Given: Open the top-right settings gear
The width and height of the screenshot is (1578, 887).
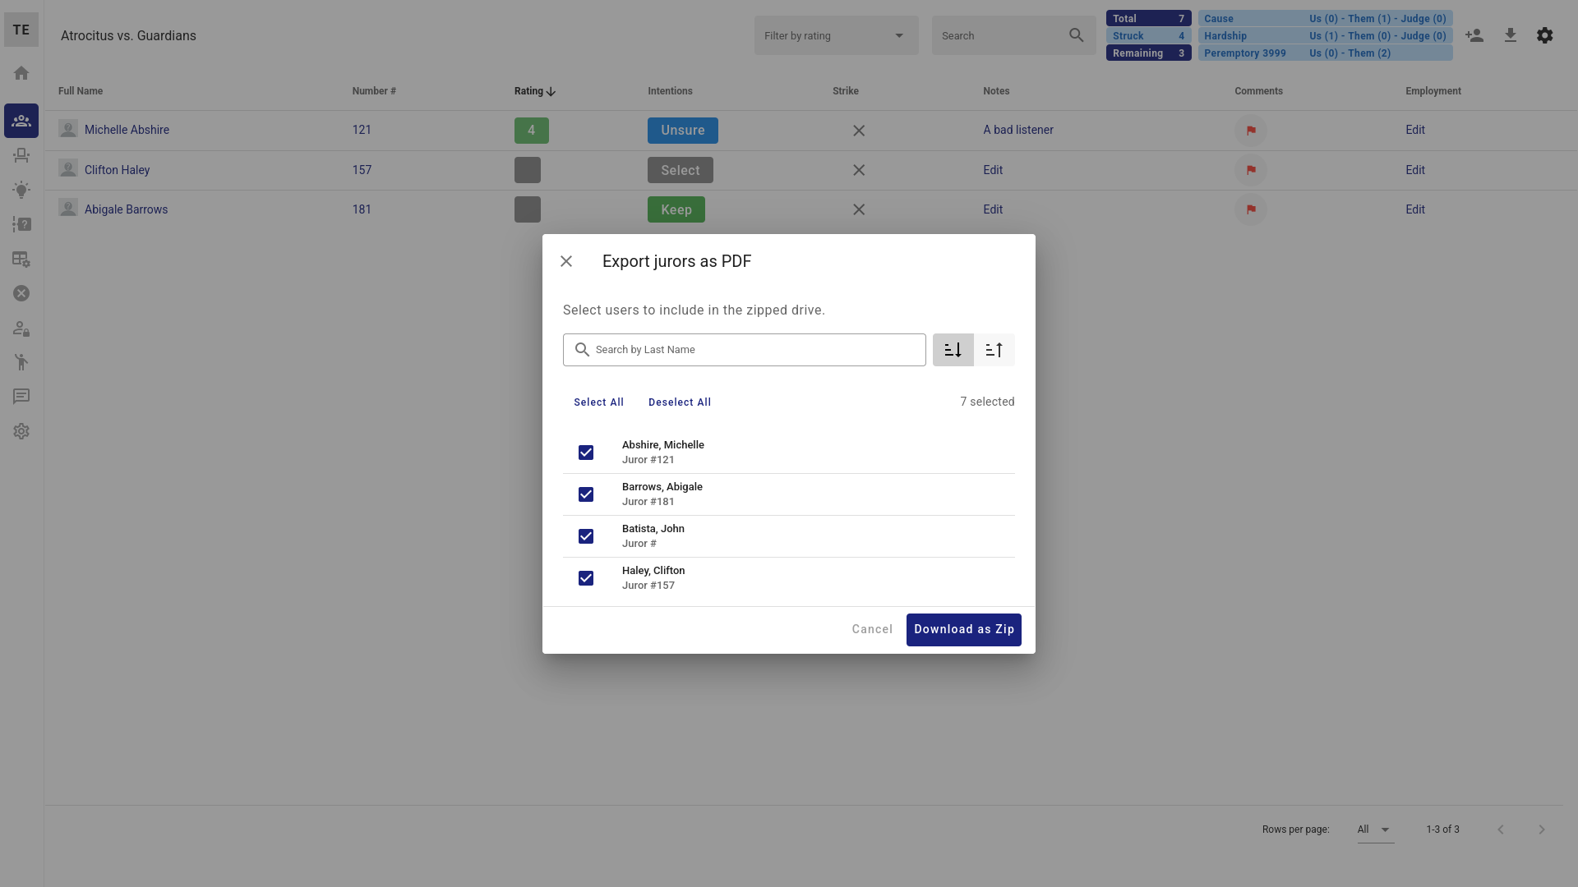Looking at the screenshot, I should 1545,35.
